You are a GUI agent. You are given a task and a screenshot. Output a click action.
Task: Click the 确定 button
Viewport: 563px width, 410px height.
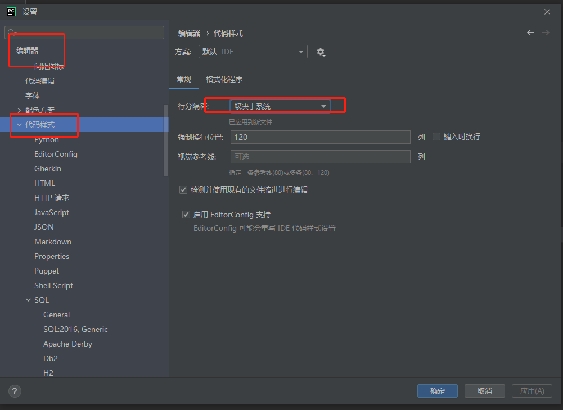438,391
